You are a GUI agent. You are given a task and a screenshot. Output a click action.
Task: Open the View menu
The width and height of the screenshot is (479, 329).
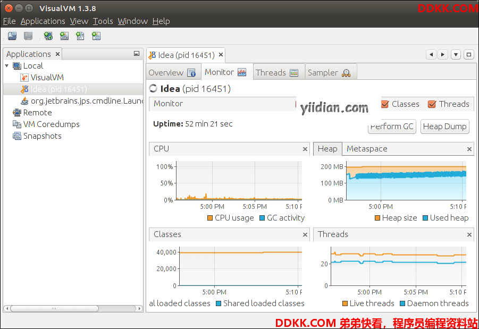pos(79,21)
